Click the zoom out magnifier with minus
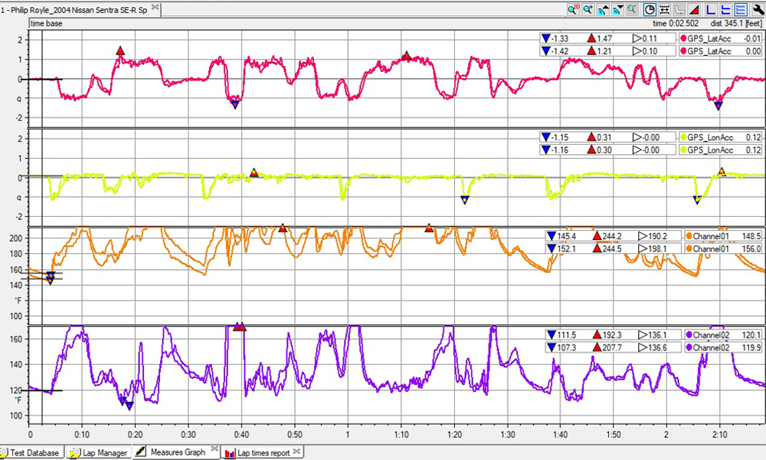This screenshot has height=460, width=766. click(x=632, y=10)
